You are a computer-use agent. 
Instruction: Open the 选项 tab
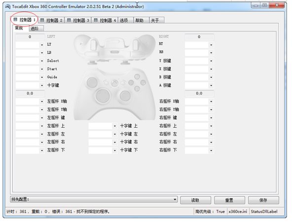[x=126, y=20]
